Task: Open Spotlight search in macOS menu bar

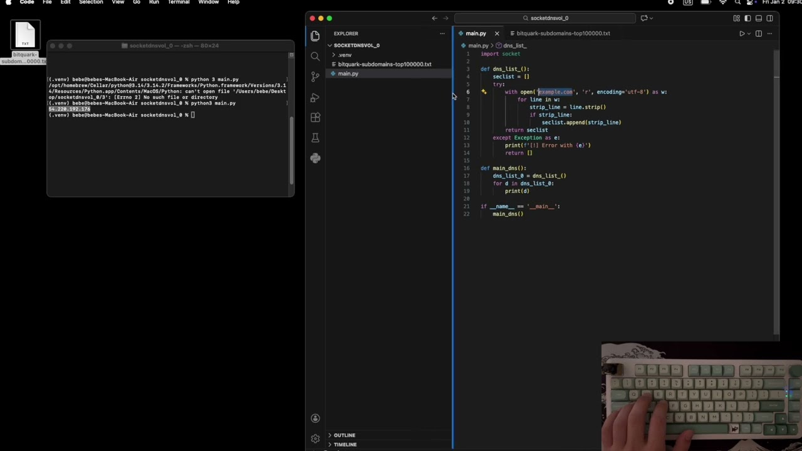Action: [737, 3]
